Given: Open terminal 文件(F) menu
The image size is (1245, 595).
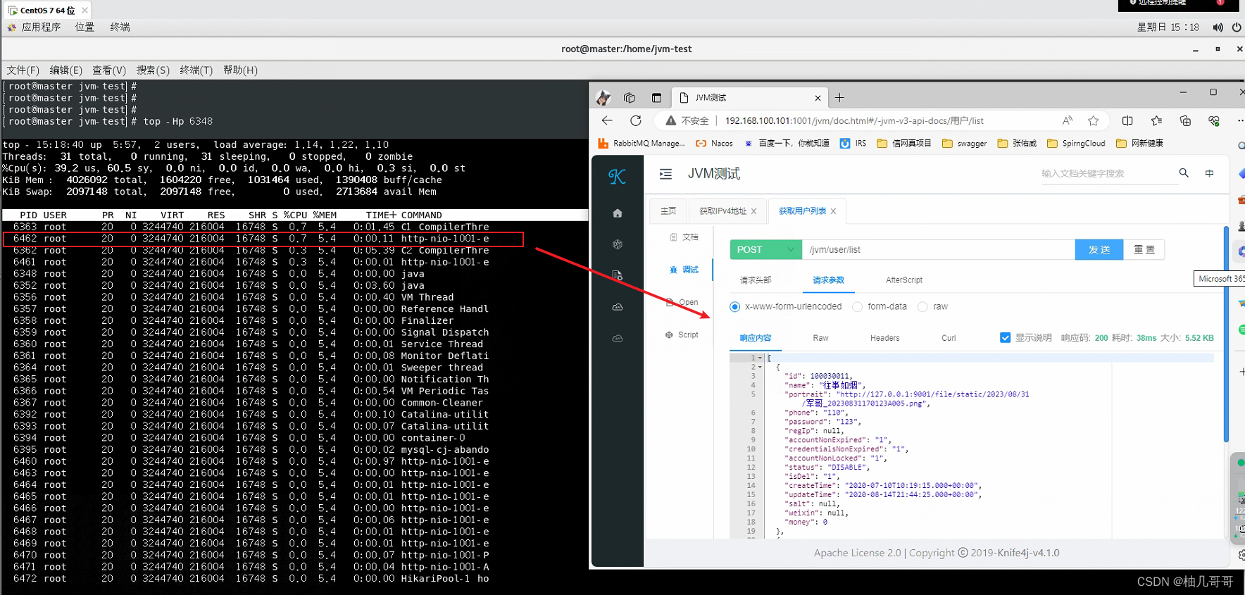Looking at the screenshot, I should point(23,70).
